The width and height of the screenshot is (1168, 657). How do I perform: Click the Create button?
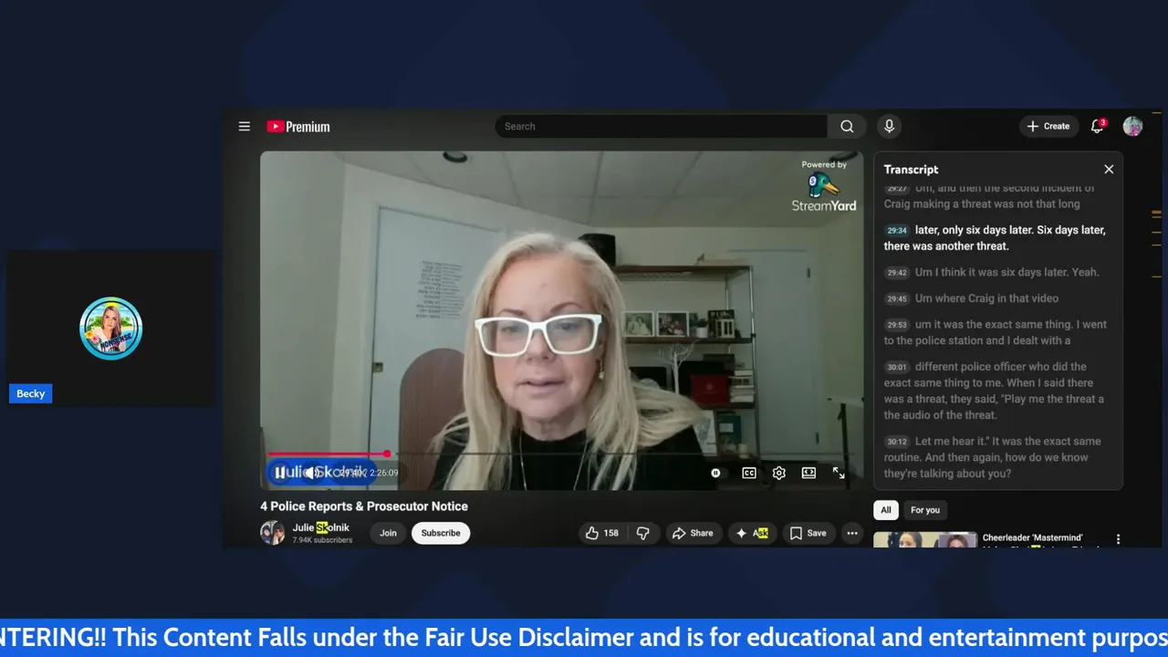1048,127
